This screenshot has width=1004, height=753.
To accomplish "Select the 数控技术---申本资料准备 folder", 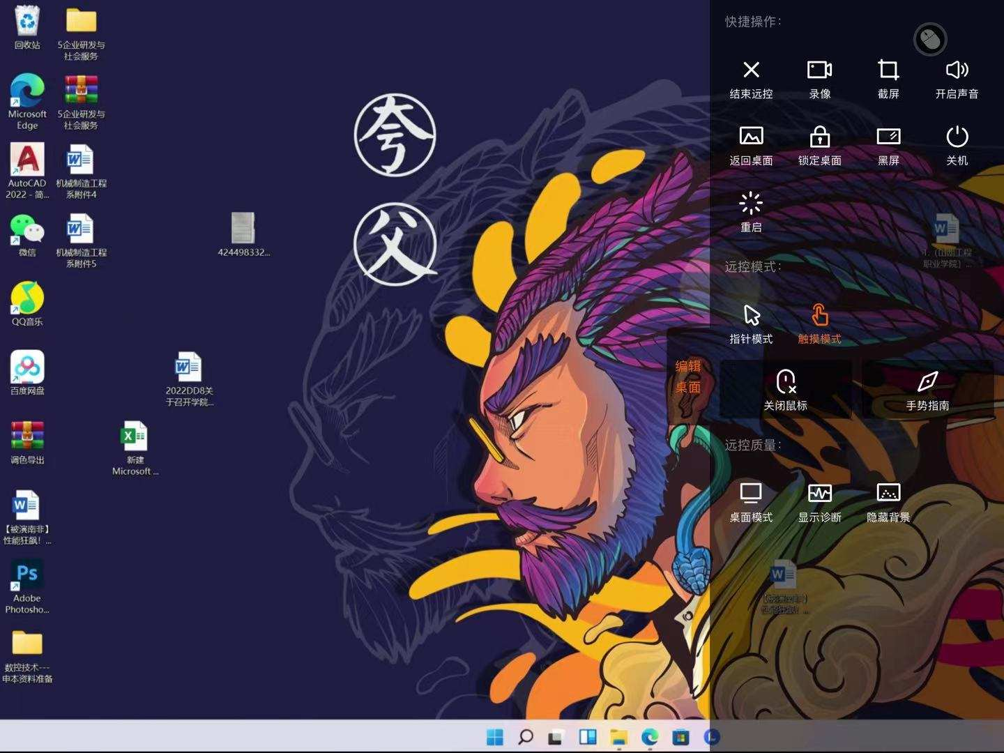I will pyautogui.click(x=27, y=655).
